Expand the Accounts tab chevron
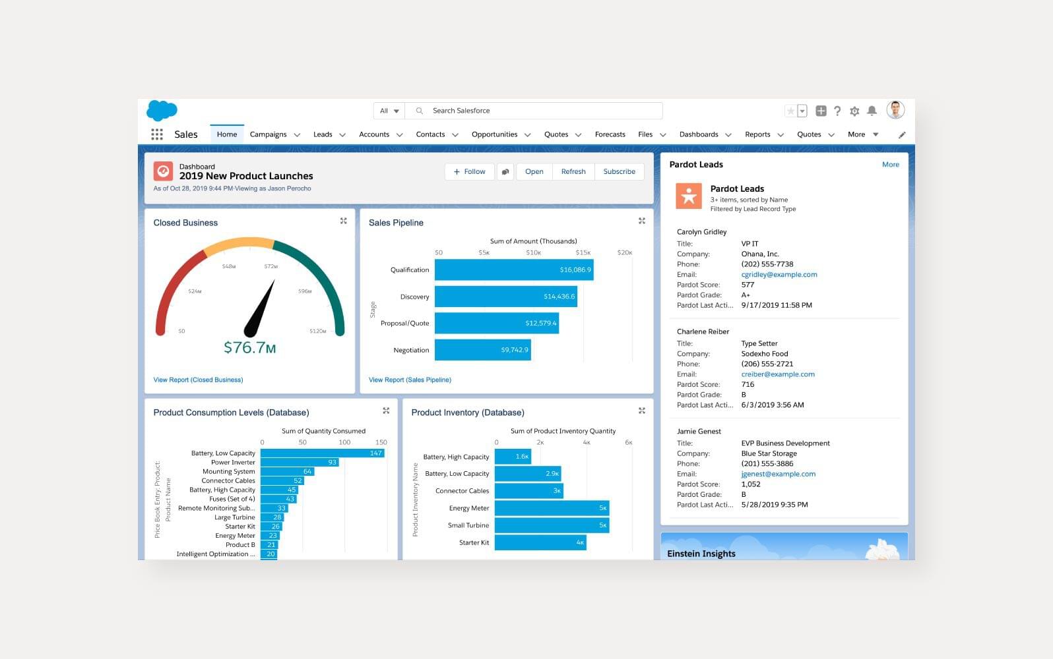The height and width of the screenshot is (659, 1053). pos(399,135)
